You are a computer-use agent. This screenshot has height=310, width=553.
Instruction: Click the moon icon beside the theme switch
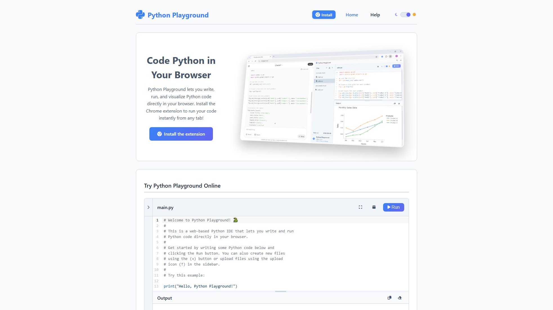(396, 14)
